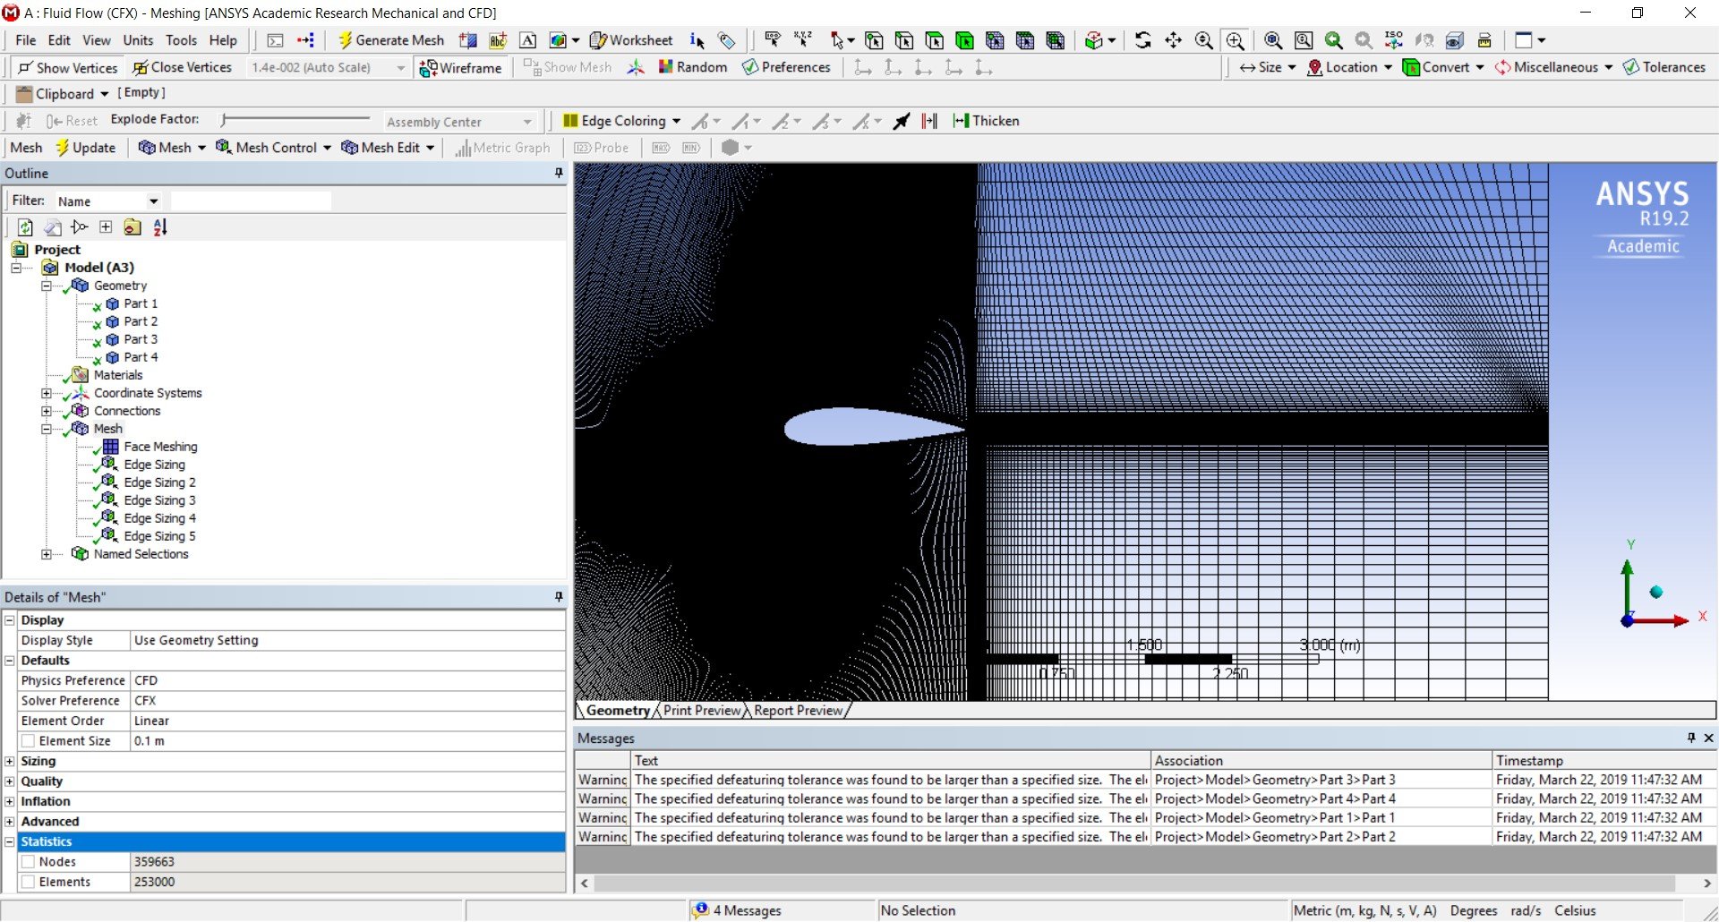Screen dimensions: 1719x922
Task: Click the 4 Messages status bar entry
Action: tap(739, 910)
